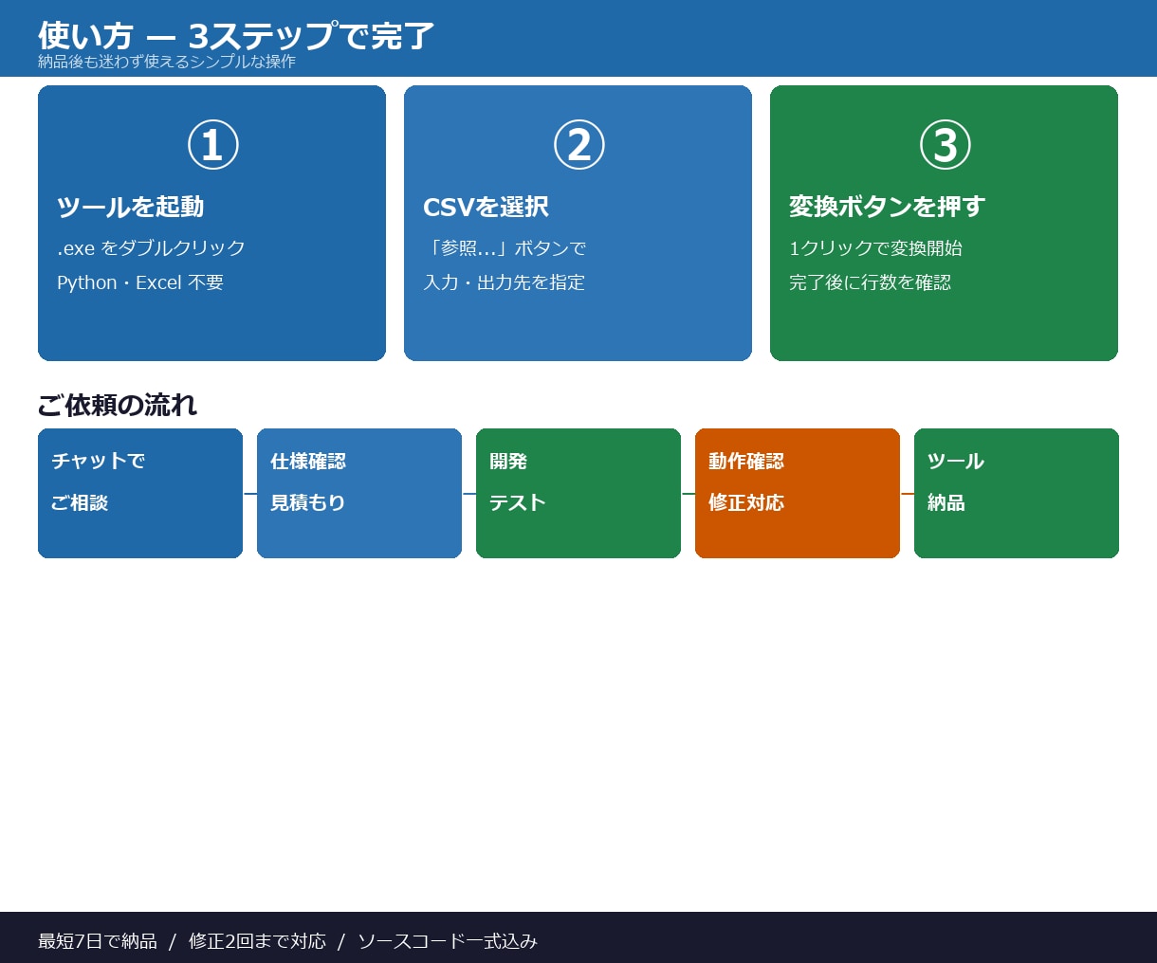Screen dimensions: 1157x963
Task: Click the circled number 3 icon
Action: pos(945,145)
